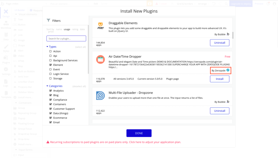Uncheck the Element type filter

[50, 65]
